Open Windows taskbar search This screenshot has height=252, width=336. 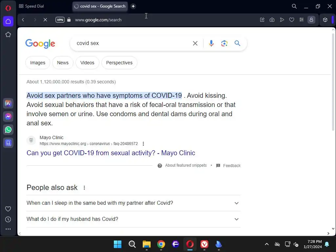pyautogui.click(x=132, y=244)
